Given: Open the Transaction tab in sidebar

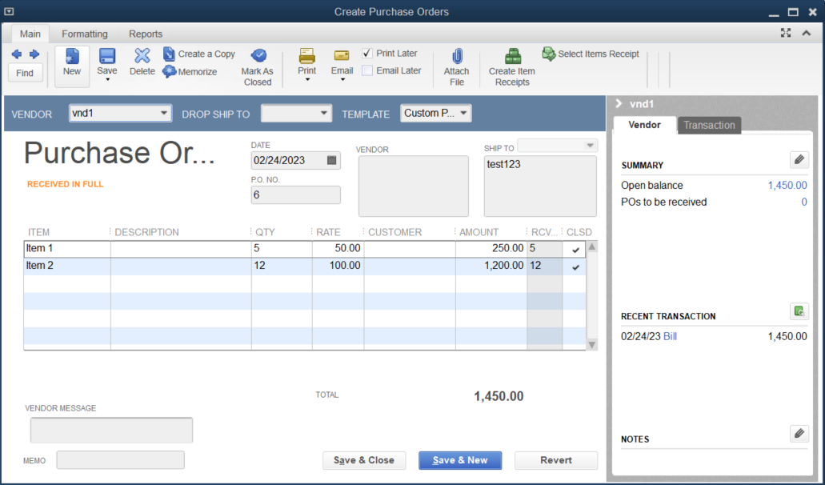Looking at the screenshot, I should tap(709, 125).
